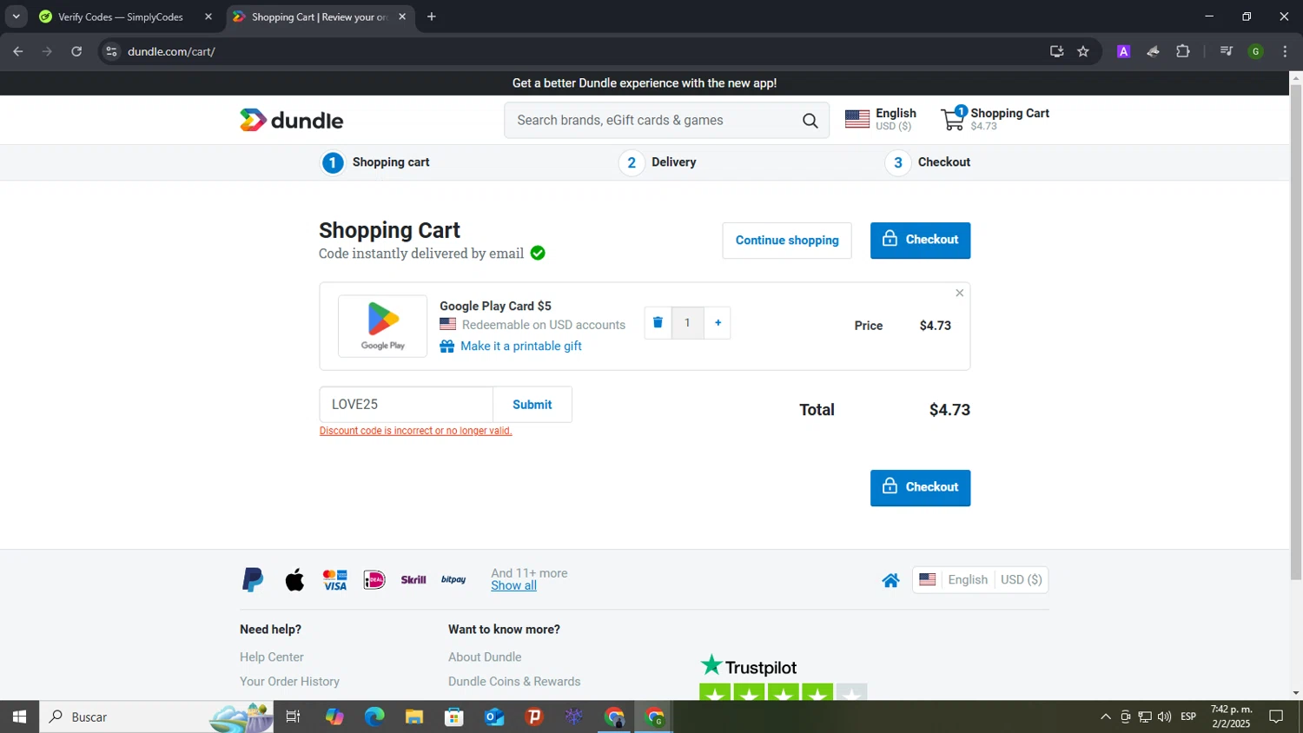Open the tab search dropdown arrow
This screenshot has width=1303, height=733.
(16, 17)
